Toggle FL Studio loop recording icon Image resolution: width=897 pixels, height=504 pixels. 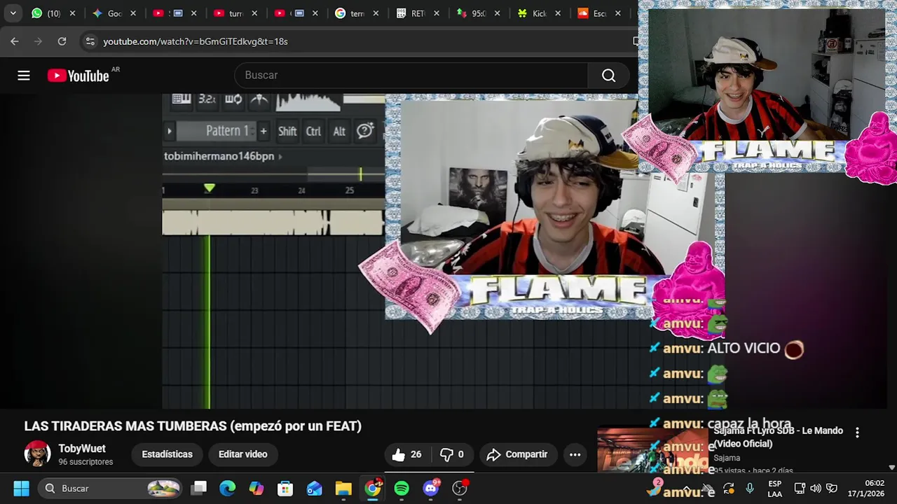233,99
